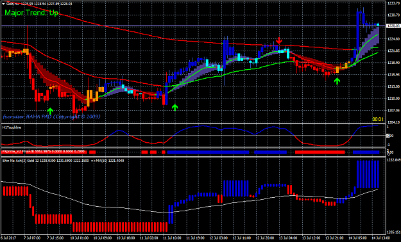Click the latest cyan candle at the current price

[x=378, y=25]
